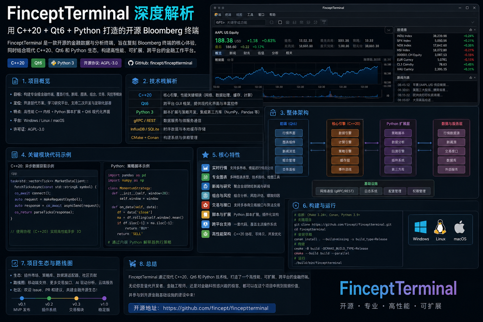
Task: Open the 终端 menu
Action: click(228, 15)
